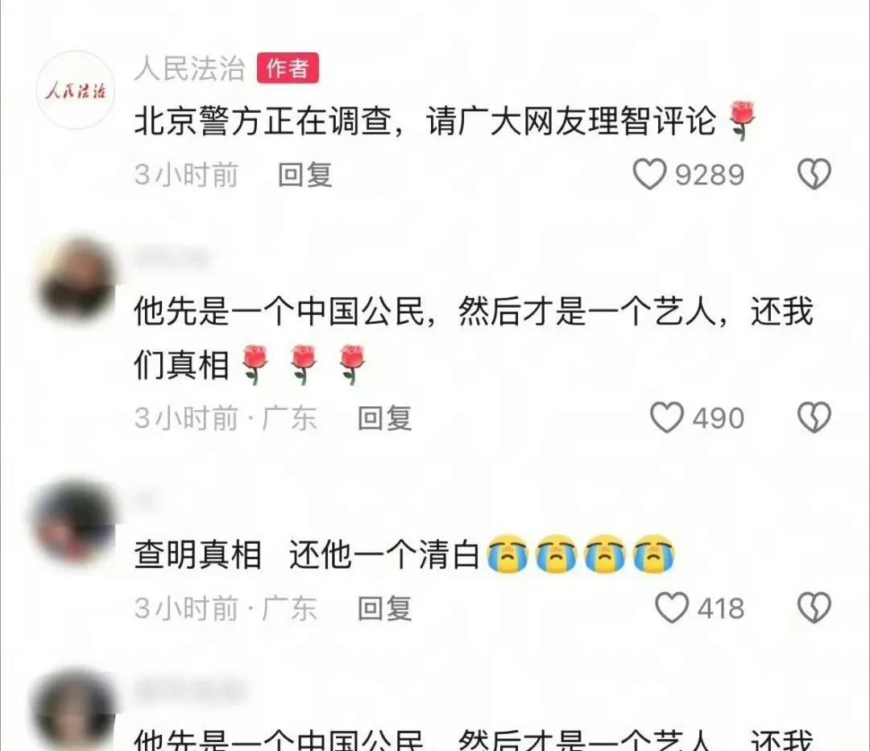
Task: Open blurred username of second commenter
Action: [x=172, y=258]
